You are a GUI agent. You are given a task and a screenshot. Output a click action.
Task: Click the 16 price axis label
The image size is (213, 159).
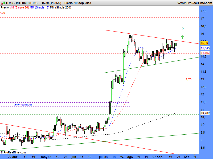[202, 34]
